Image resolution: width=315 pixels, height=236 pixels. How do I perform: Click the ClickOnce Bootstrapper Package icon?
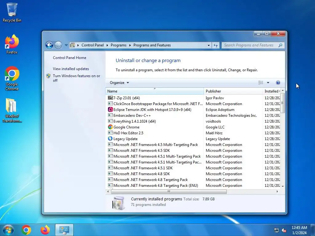(x=110, y=104)
